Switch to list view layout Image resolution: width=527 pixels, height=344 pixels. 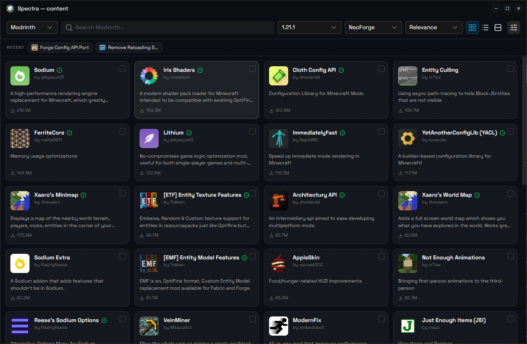[x=485, y=28]
